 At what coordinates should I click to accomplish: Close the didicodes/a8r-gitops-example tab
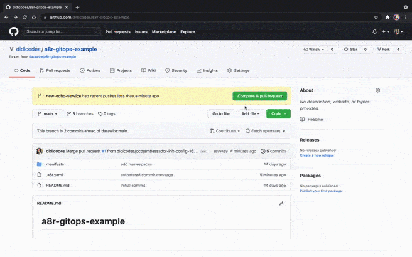67,7
